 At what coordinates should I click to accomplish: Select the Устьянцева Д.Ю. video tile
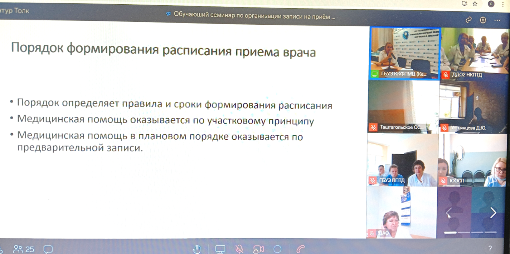[x=473, y=107]
